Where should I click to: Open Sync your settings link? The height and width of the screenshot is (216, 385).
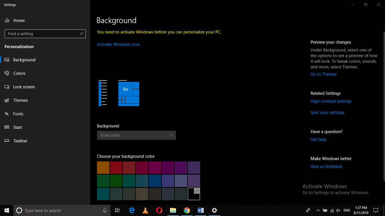tap(328, 112)
